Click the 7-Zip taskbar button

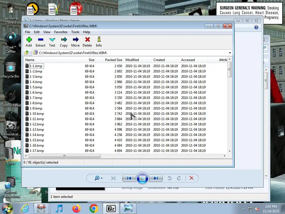coord(111,208)
